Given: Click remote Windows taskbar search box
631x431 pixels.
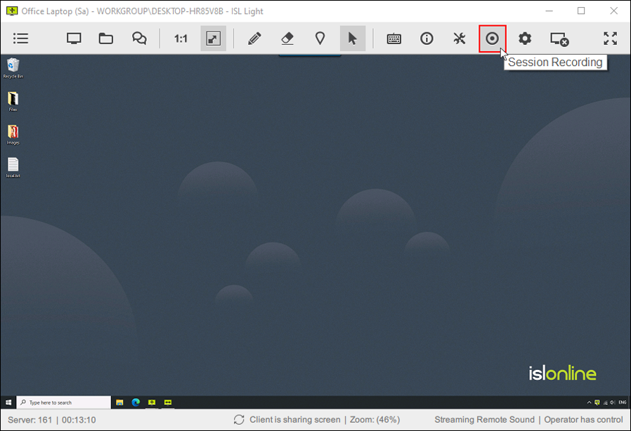Looking at the screenshot, I should (x=65, y=402).
